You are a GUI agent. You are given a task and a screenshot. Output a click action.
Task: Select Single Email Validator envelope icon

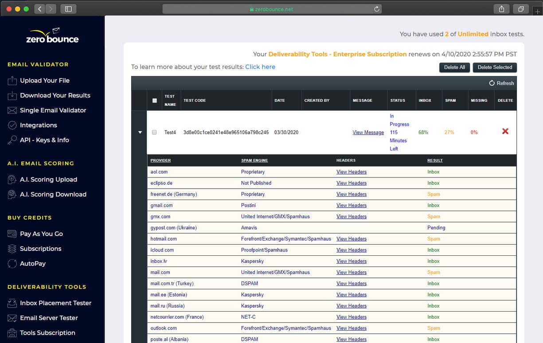(12, 110)
